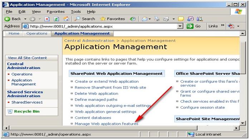Click the Edit page icon
Image resolution: width=249 pixels, height=139 pixels.
(166, 19)
